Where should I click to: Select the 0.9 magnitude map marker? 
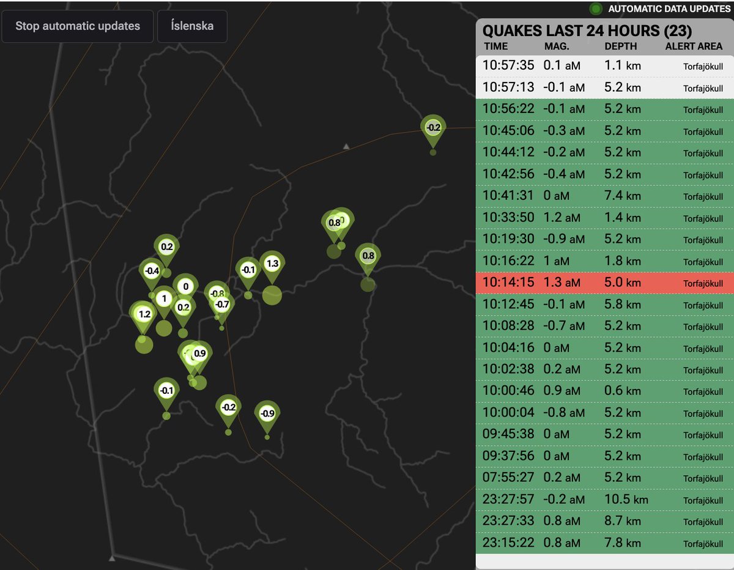pos(199,357)
